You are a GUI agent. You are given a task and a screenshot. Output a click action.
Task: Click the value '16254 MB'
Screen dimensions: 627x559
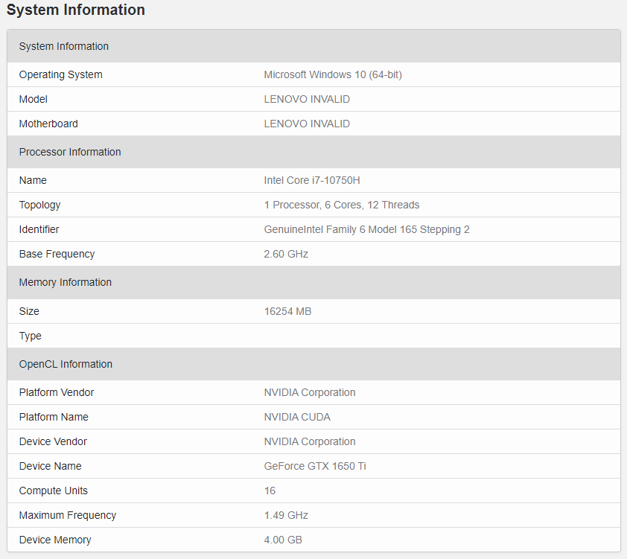tap(287, 311)
